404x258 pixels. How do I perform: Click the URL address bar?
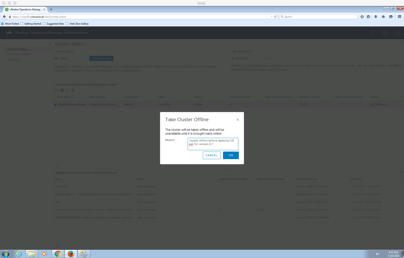tap(139, 17)
